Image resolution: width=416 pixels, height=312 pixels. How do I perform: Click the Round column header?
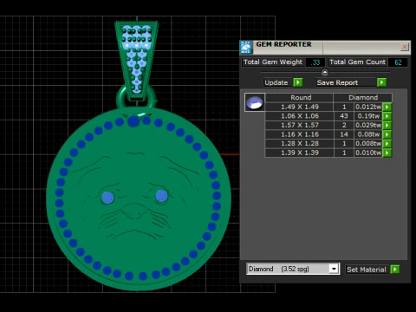pos(300,98)
